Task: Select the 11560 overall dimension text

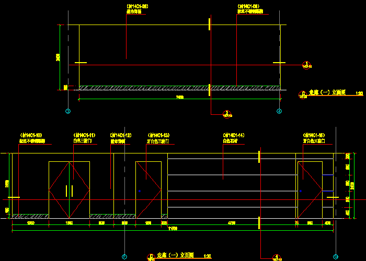Action: pyautogui.click(x=173, y=229)
